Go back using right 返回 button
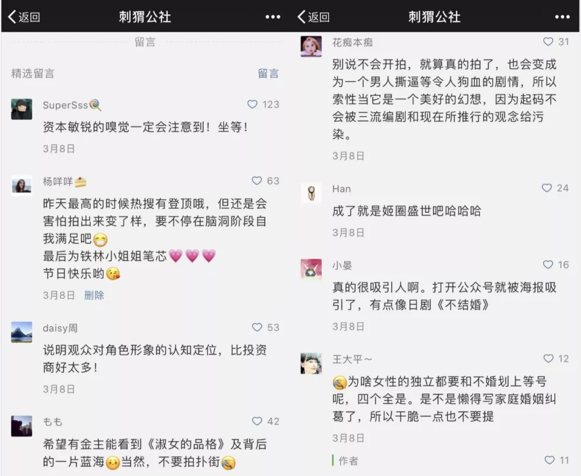The height and width of the screenshot is (476, 581). [314, 17]
